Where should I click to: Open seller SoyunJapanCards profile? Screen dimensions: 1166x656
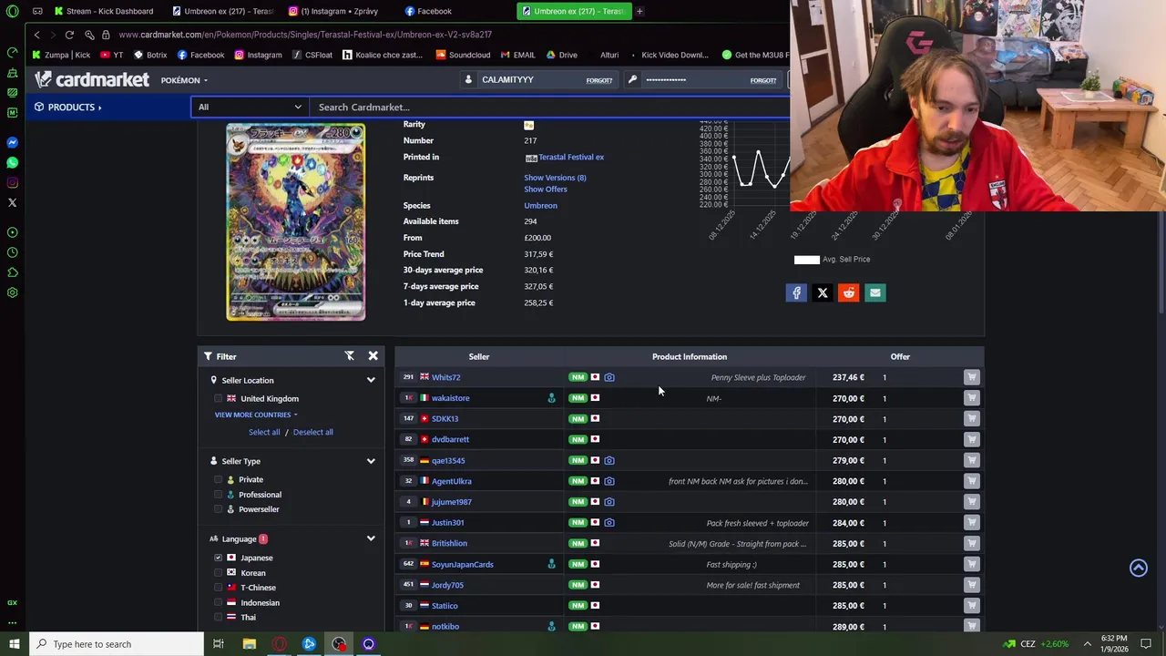click(x=462, y=564)
